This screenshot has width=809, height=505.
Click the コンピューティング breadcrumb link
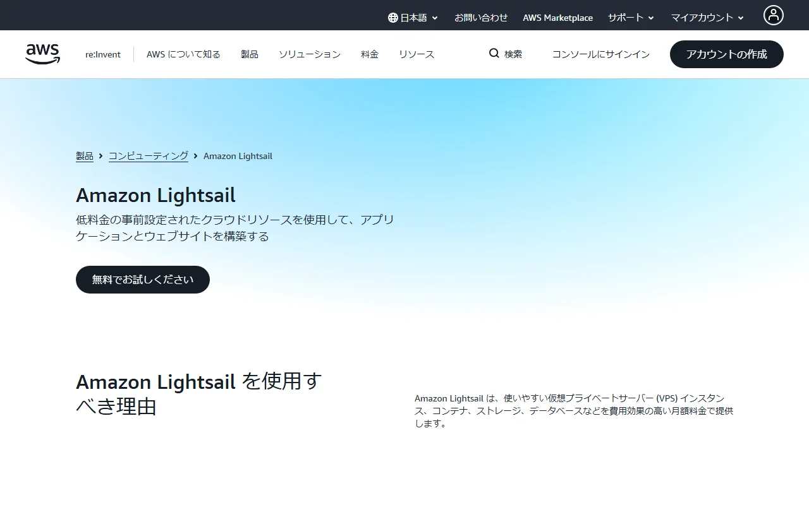point(149,156)
